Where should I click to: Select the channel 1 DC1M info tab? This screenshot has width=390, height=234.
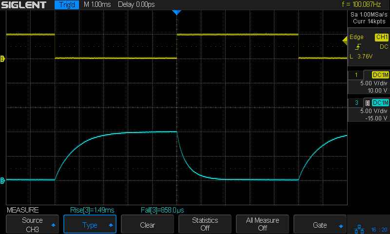click(380, 75)
